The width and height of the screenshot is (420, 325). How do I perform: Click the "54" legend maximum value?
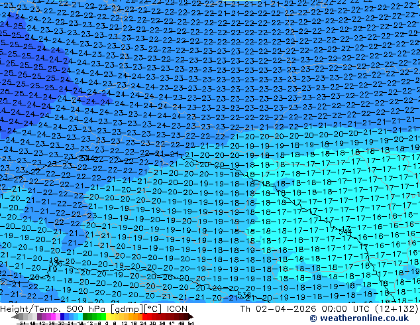click(x=191, y=323)
